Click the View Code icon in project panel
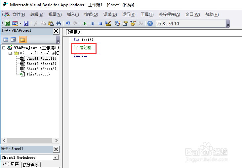Screen dimensions: 242x168 pos(6,40)
